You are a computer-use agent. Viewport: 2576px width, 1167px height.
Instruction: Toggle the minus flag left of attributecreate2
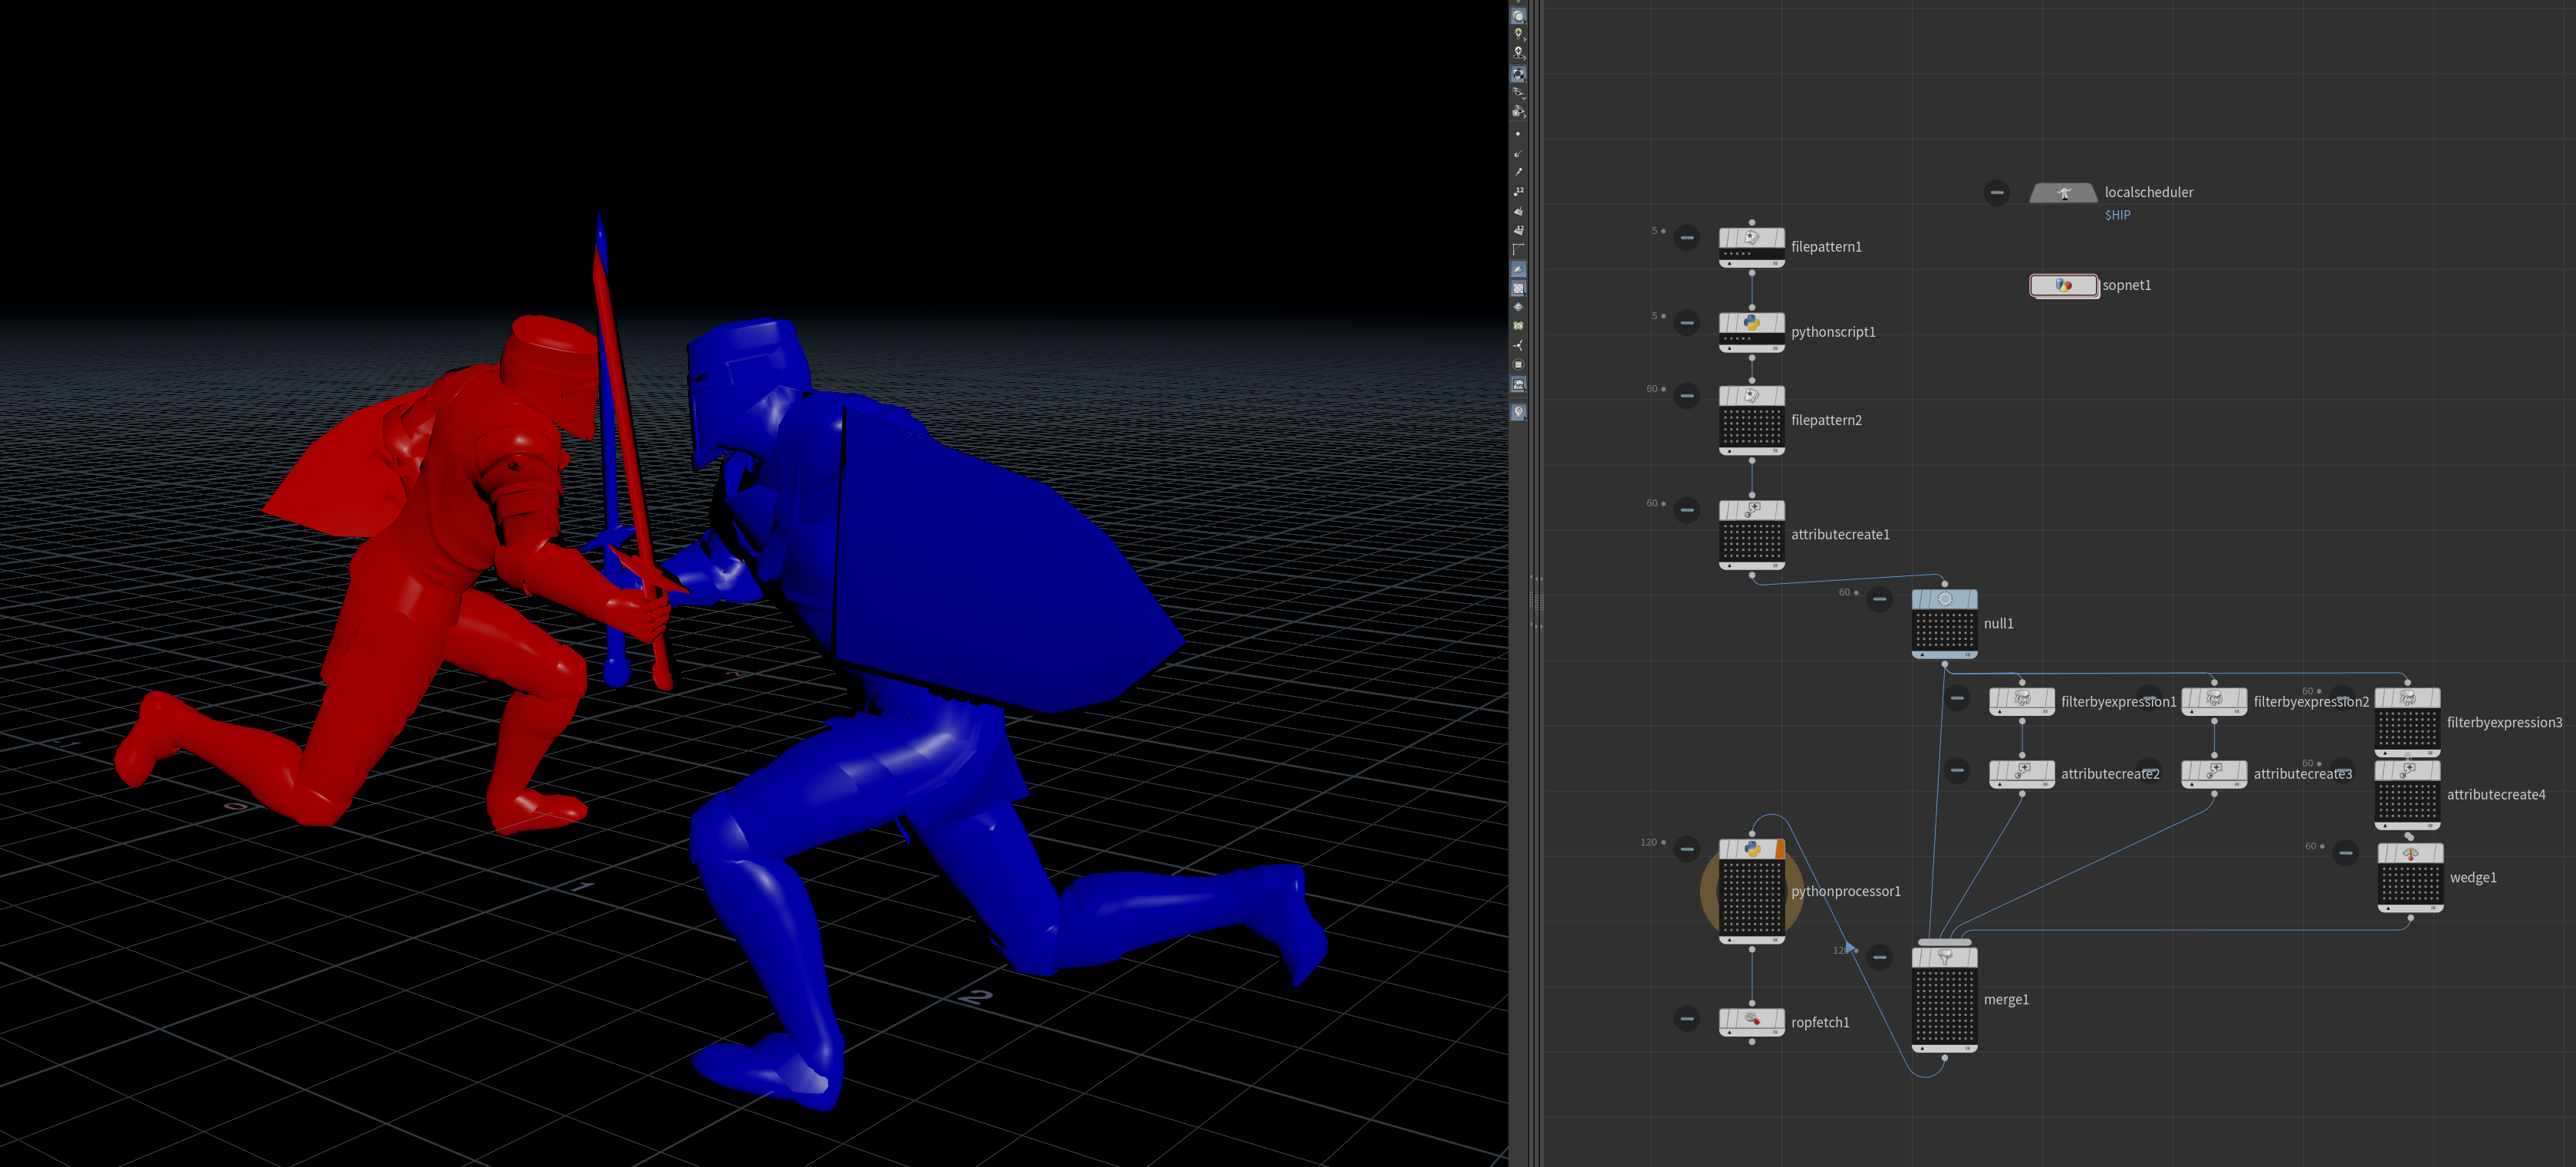tap(1957, 770)
